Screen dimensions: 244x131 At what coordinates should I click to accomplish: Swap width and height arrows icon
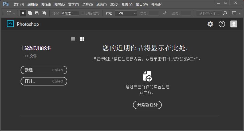click(165, 13)
